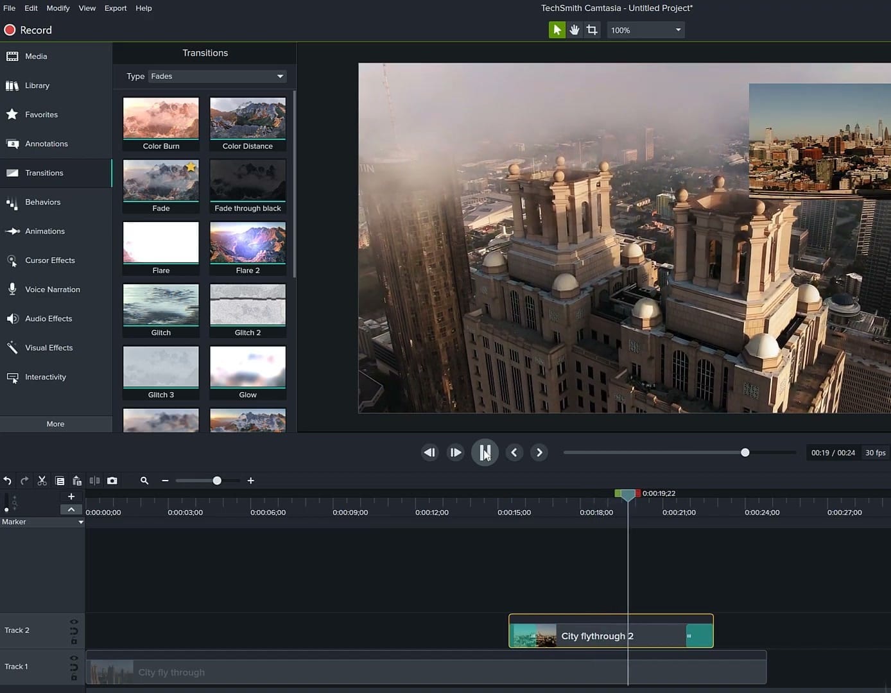Capture a frame with the camera icon
Viewport: 891px width, 693px height.
click(x=112, y=480)
